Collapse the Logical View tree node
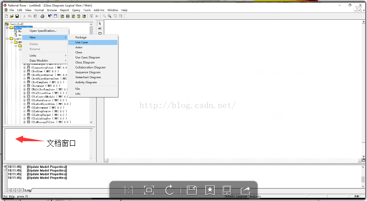367x201 pixels. point(7,39)
